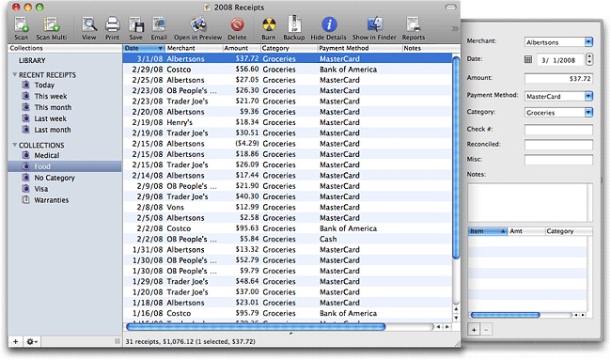Open the Payment Method dropdown
Image resolution: width=611 pixels, height=360 pixels.
pyautogui.click(x=588, y=96)
